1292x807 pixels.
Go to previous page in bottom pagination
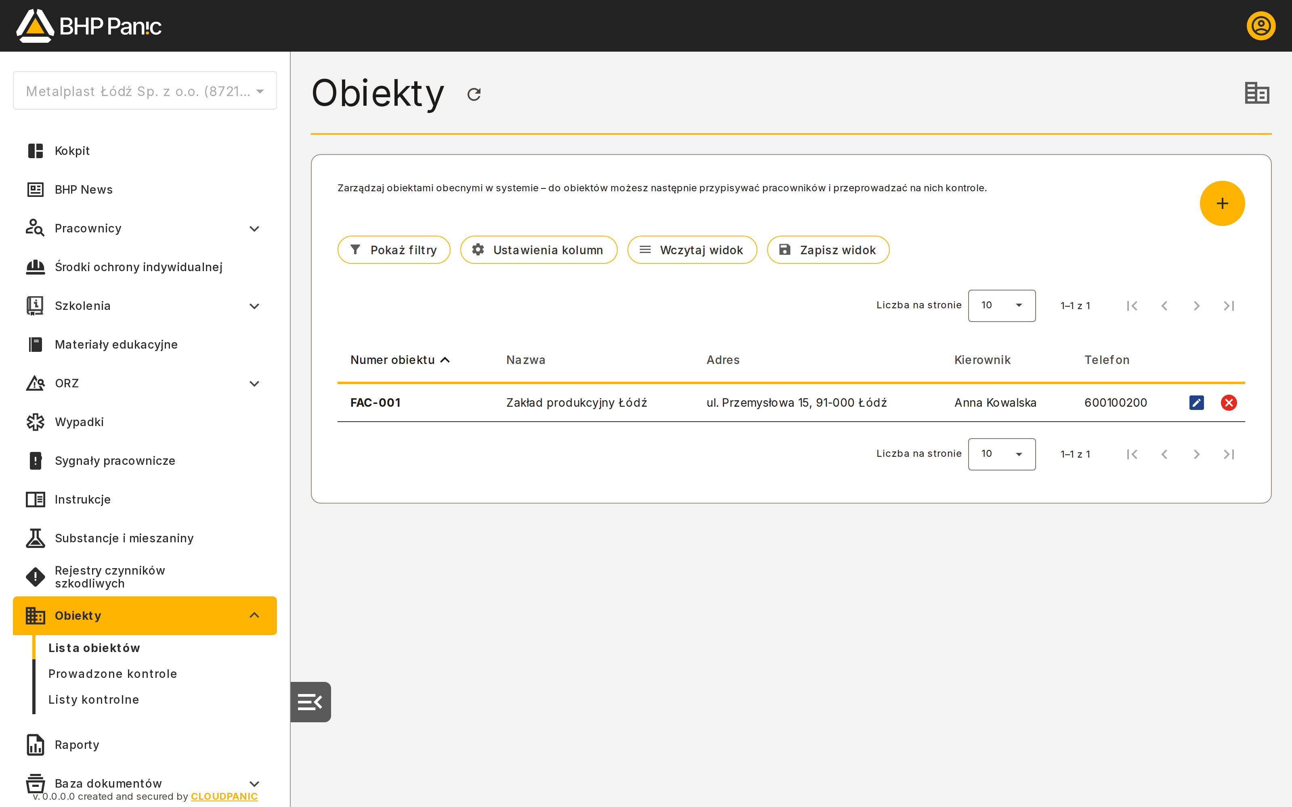tap(1164, 454)
